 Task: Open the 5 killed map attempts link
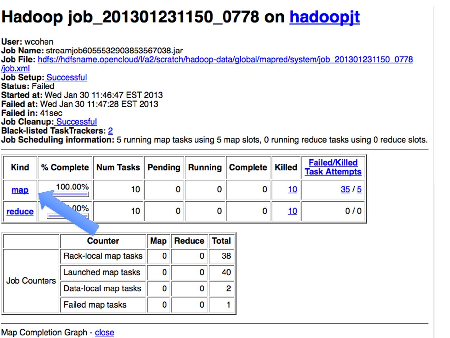pyautogui.click(x=359, y=189)
